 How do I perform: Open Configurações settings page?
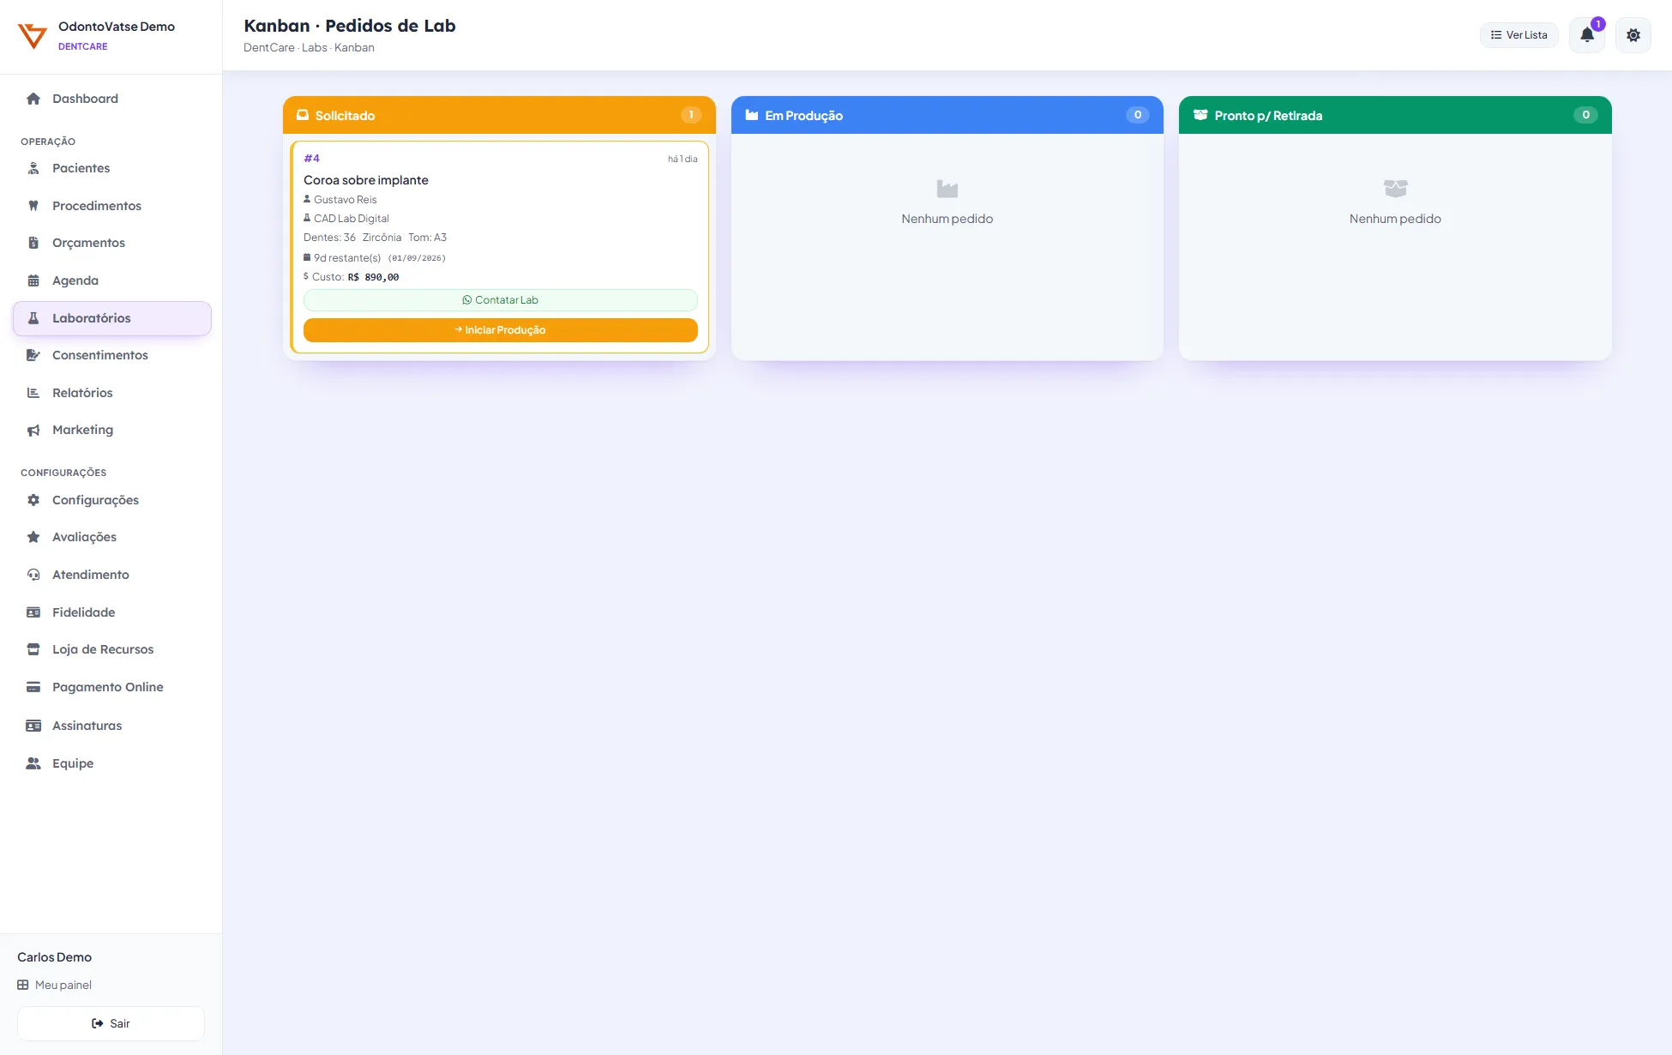(x=112, y=500)
